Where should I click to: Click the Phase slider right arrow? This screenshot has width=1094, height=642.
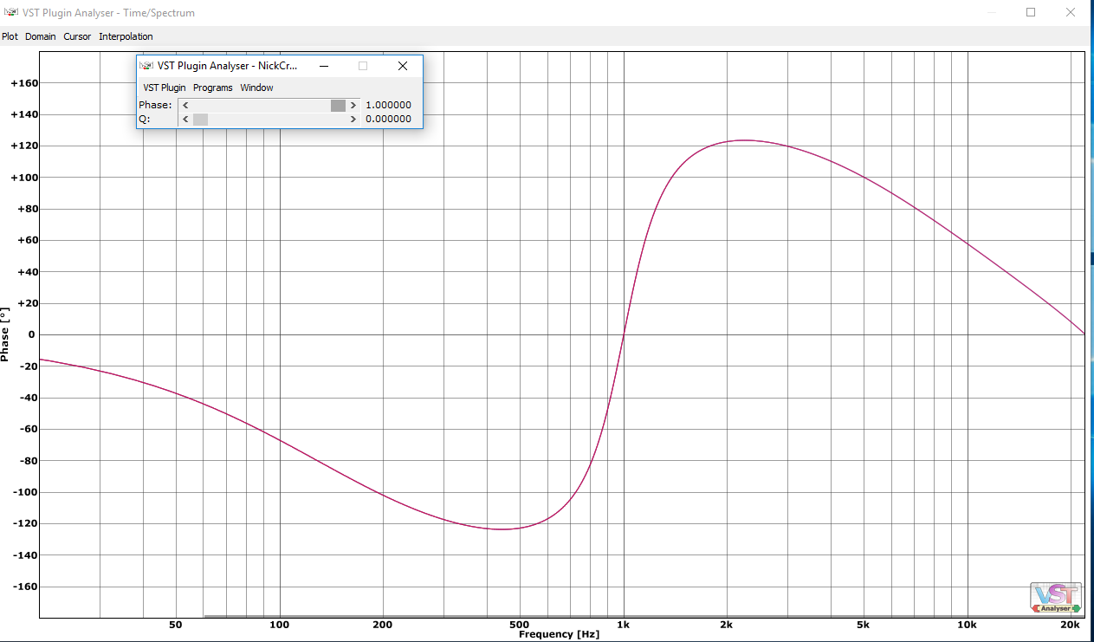[x=353, y=105]
